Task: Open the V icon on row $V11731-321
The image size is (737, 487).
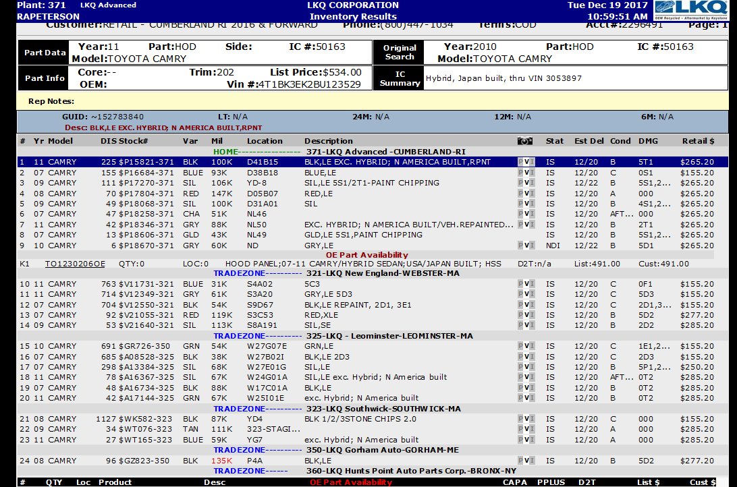Action: pyautogui.click(x=526, y=284)
